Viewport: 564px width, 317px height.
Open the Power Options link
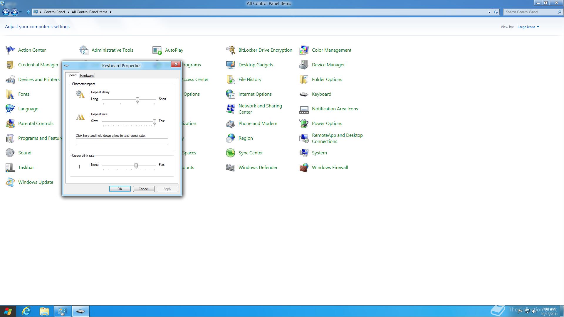click(327, 124)
